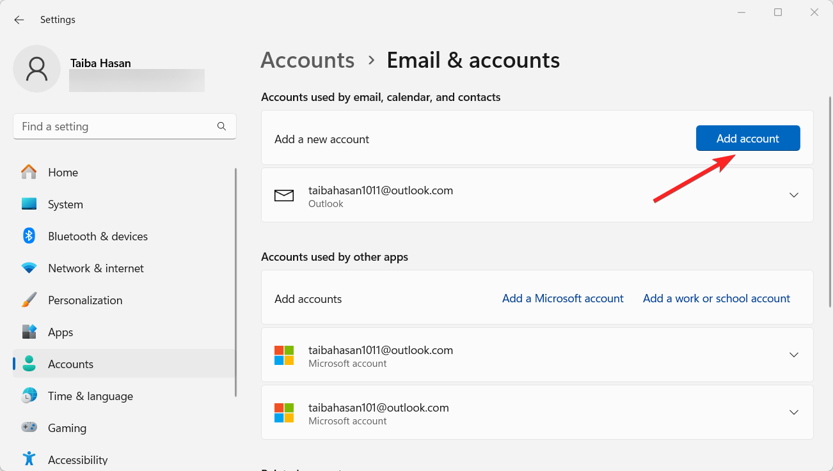Screen dimensions: 833x471
Task: Navigate to Accounts in the breadcrumb
Action: click(x=308, y=60)
